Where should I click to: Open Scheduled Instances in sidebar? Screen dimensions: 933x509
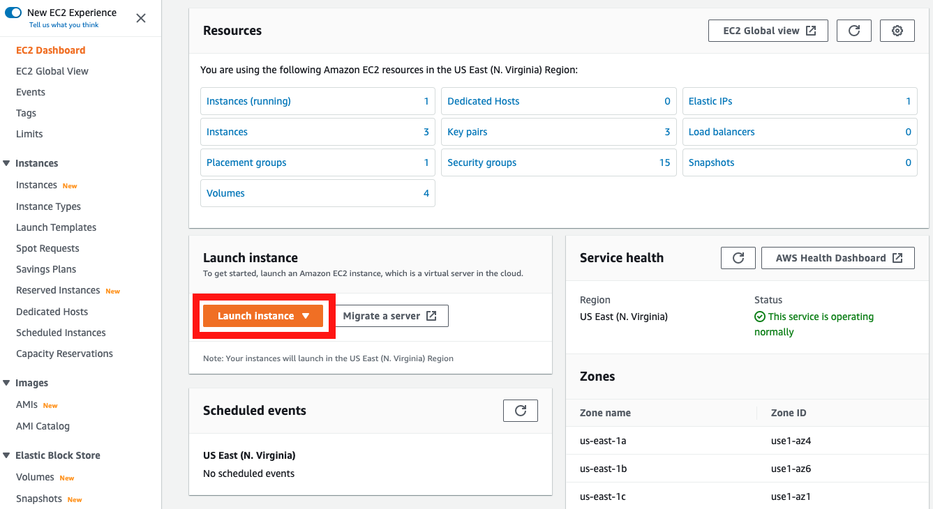point(61,333)
